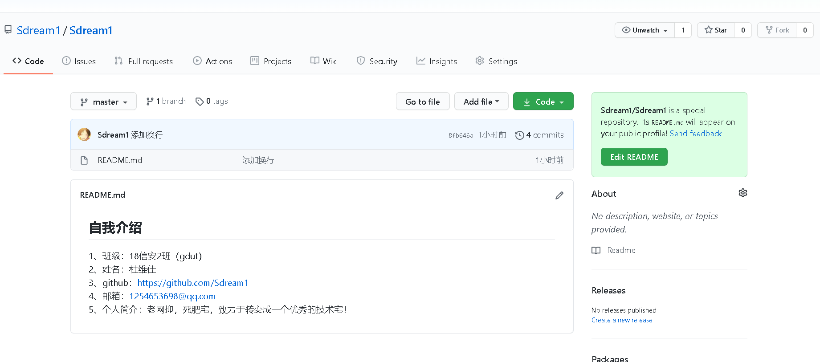View the 0 tags list
Screen dimensions: 820x362
pos(212,102)
